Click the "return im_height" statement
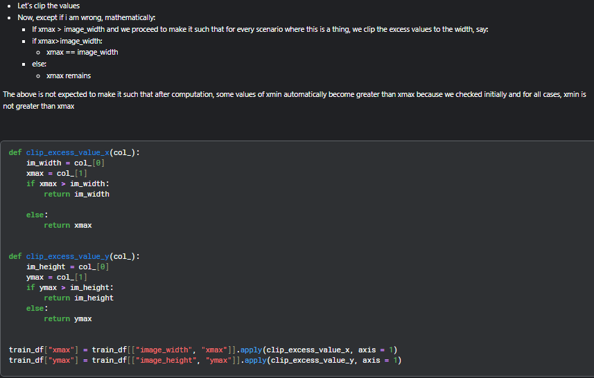 78,298
